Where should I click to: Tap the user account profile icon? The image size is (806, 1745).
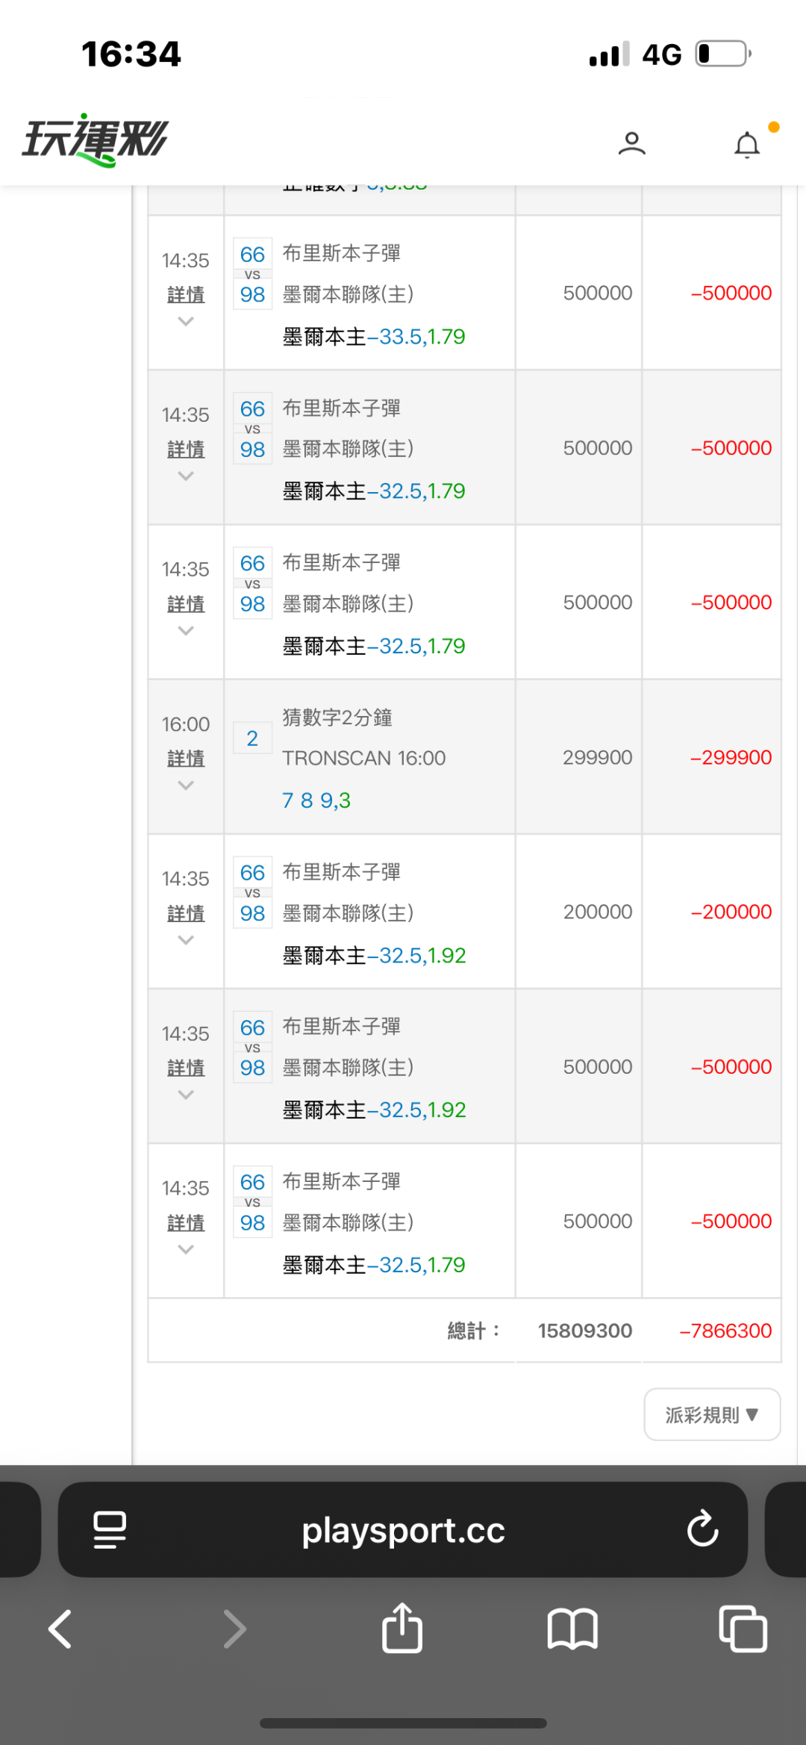tap(631, 143)
